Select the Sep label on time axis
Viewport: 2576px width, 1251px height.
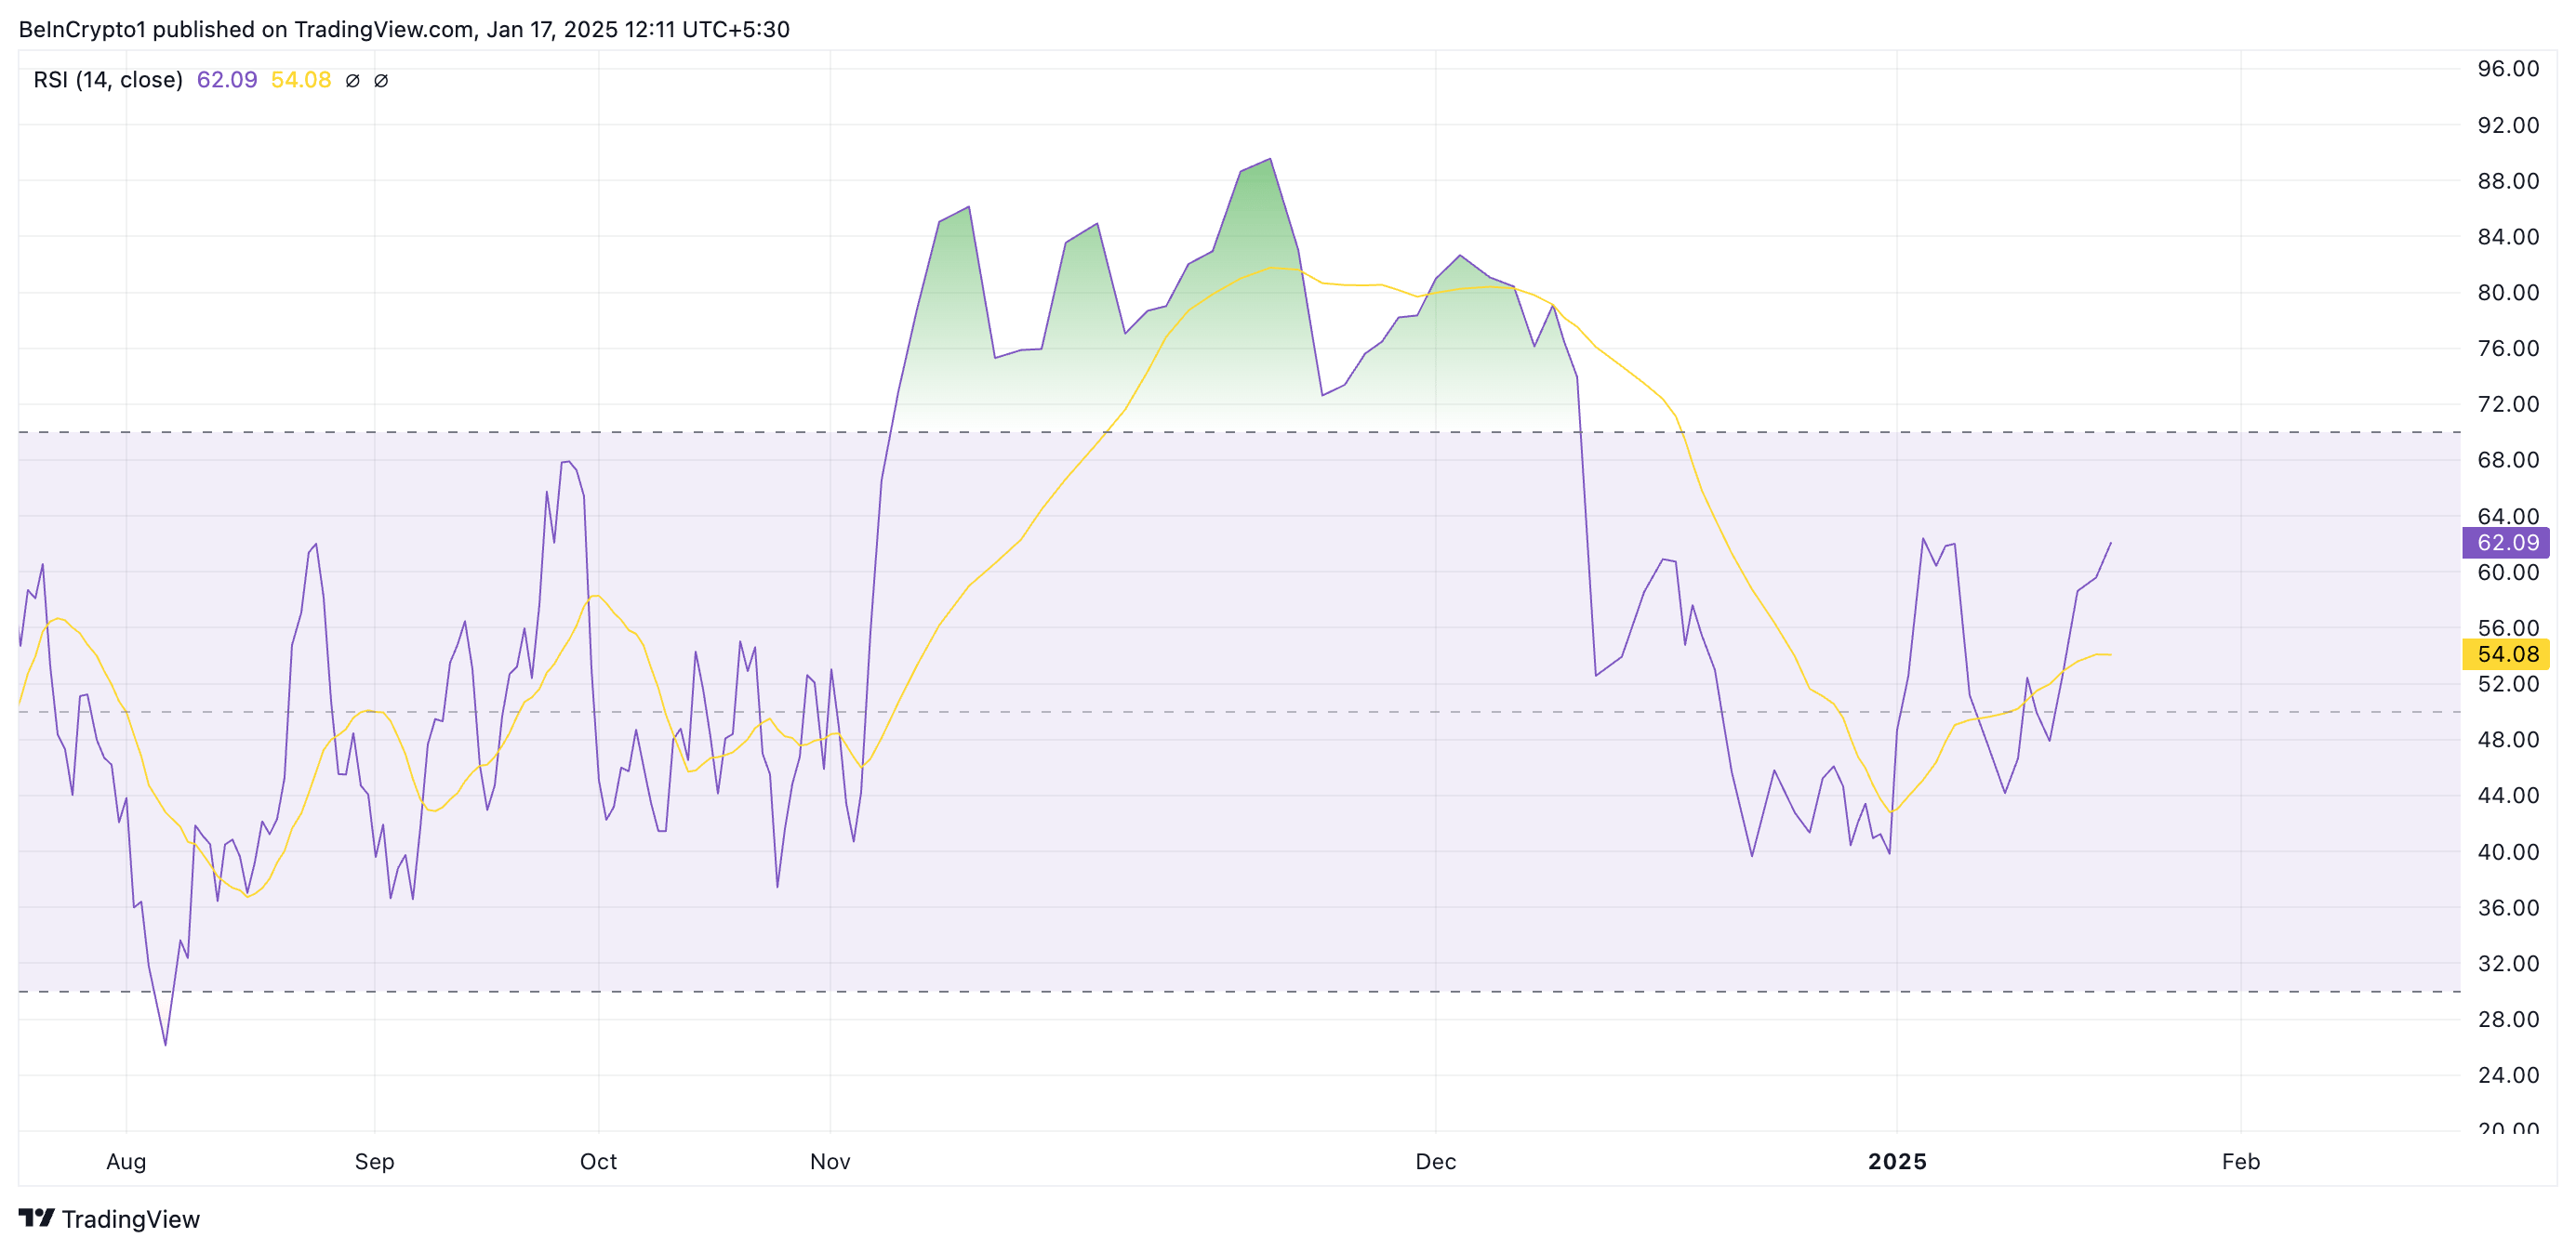coord(374,1161)
